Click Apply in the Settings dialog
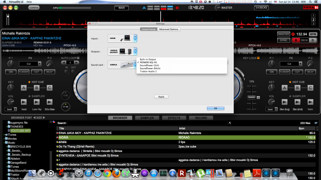The image size is (321, 180). point(161,97)
